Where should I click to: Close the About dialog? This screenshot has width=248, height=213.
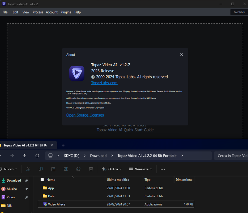tap(182, 55)
